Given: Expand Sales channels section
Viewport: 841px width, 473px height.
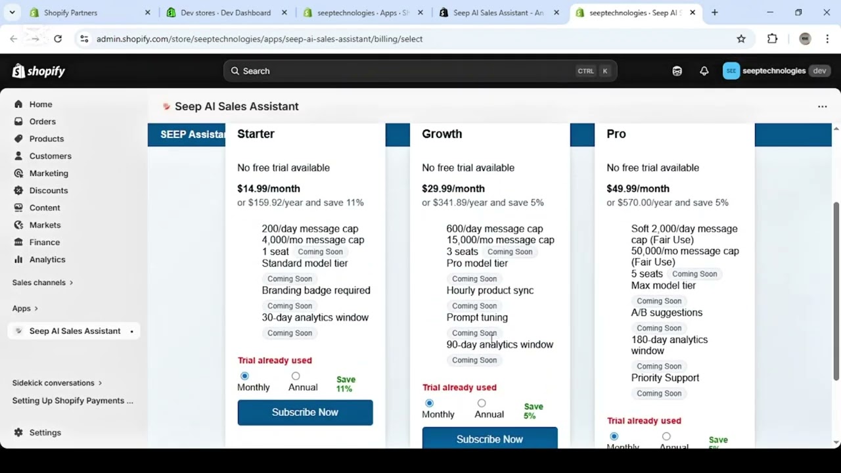Looking at the screenshot, I should (43, 282).
